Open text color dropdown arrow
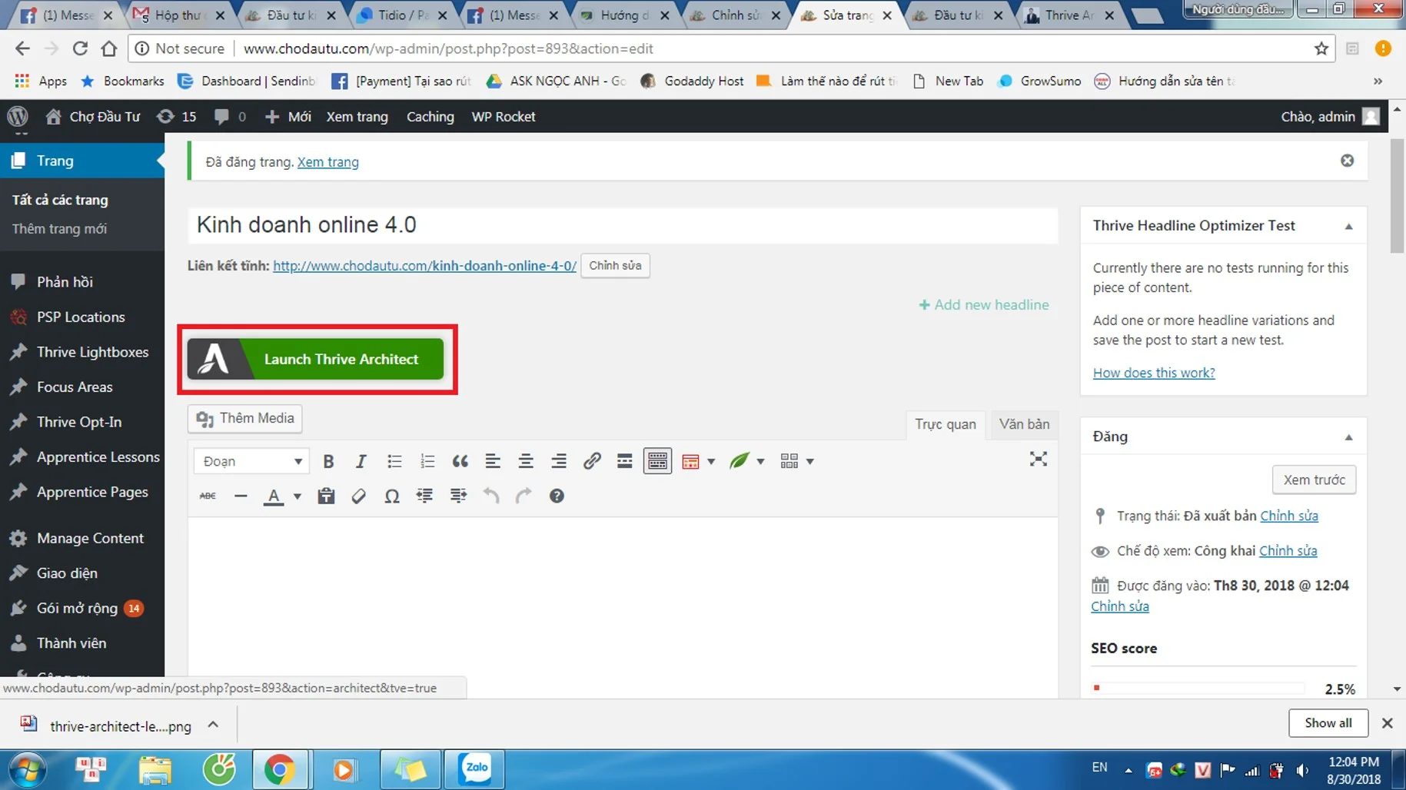The height and width of the screenshot is (790, 1406). tap(297, 496)
